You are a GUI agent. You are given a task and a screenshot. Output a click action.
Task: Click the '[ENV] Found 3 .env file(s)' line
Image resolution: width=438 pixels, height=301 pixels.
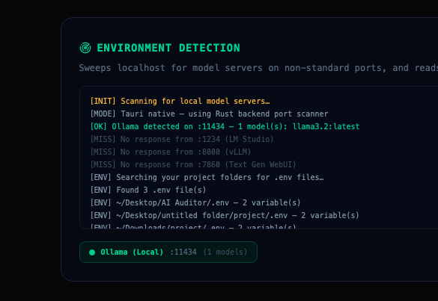click(x=148, y=190)
